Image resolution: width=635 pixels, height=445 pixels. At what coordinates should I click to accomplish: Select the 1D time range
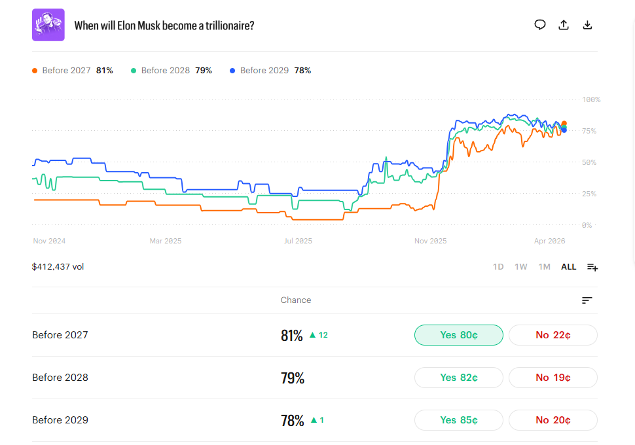click(498, 267)
